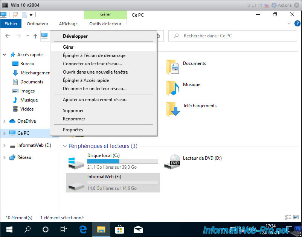Collapse the Périphériques et lecteurs section
Viewport: 302px width, 237px height.
[64, 146]
